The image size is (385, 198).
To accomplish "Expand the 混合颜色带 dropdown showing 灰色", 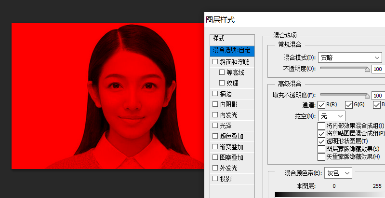I will tap(339, 172).
